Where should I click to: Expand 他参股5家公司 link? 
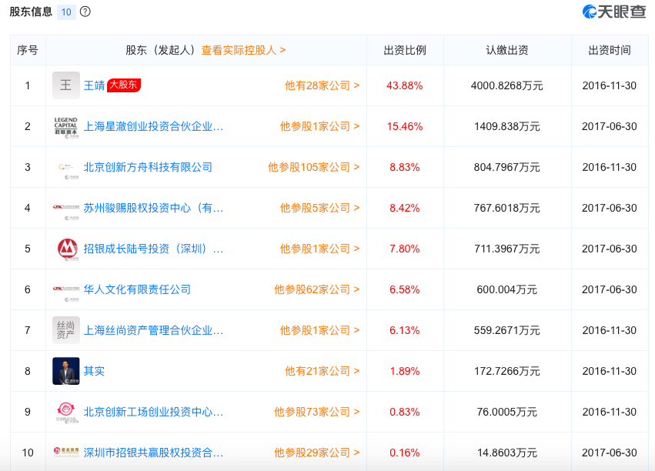(x=319, y=208)
